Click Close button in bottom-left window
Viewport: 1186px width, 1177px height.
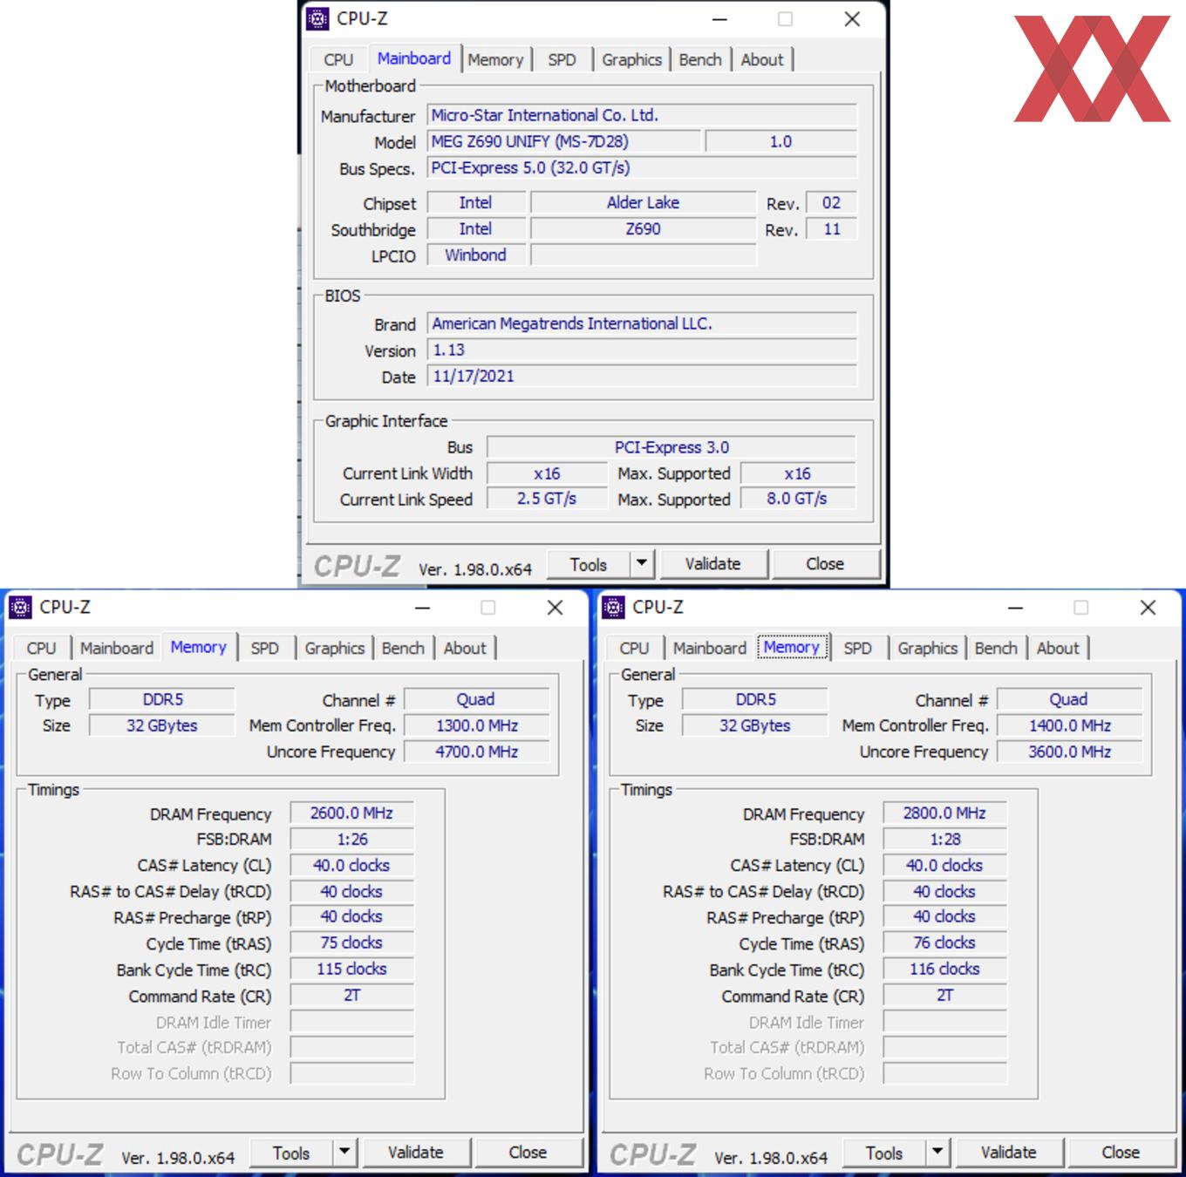point(528,1153)
